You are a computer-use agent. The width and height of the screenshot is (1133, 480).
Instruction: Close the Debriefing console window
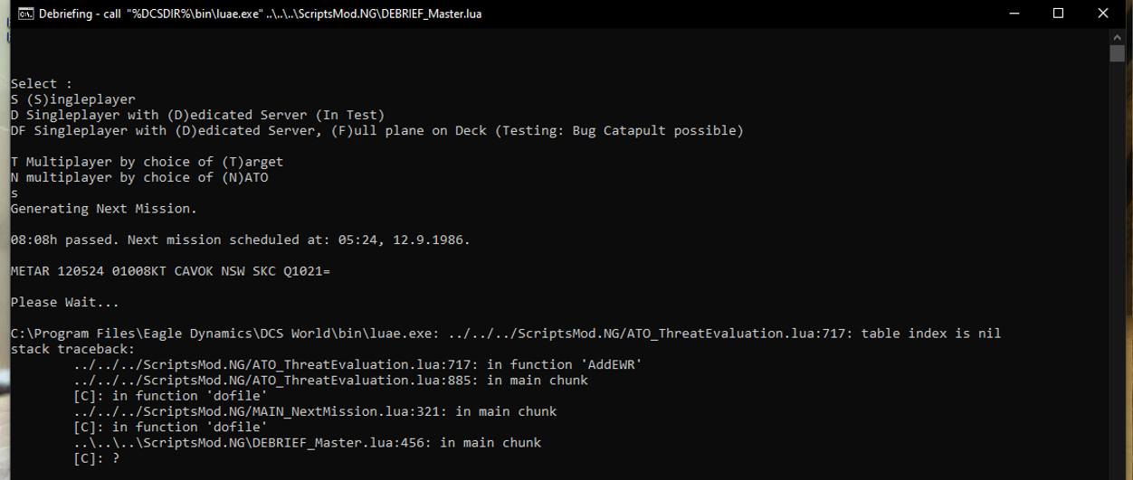[1102, 14]
